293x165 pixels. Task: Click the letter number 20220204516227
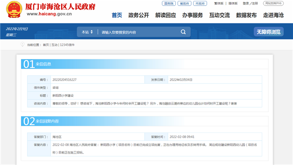click(x=65, y=80)
